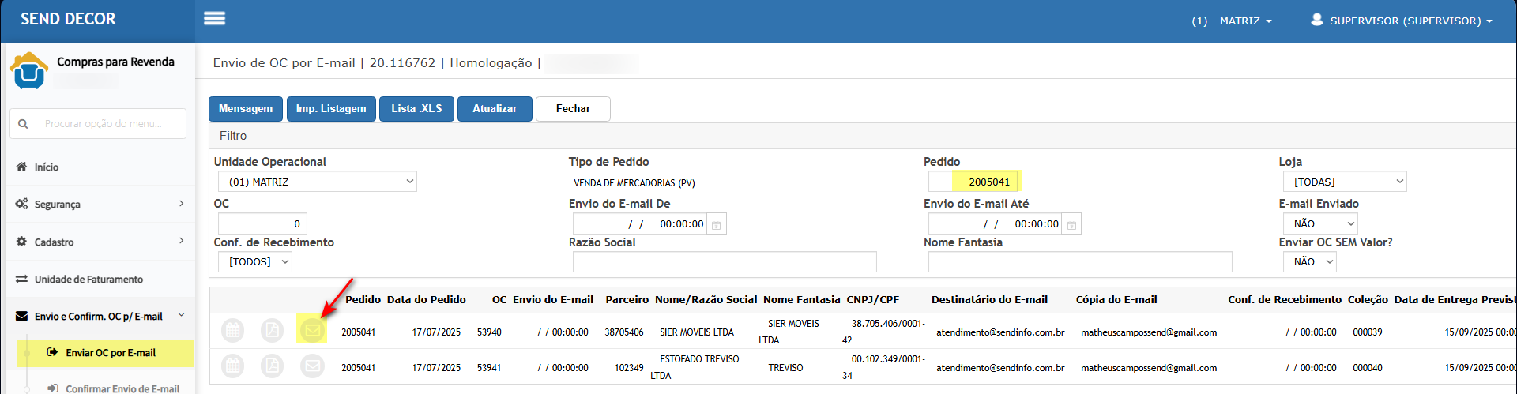Image resolution: width=1517 pixels, height=394 pixels.
Task: Click the Mensagem button
Action: pyautogui.click(x=246, y=109)
